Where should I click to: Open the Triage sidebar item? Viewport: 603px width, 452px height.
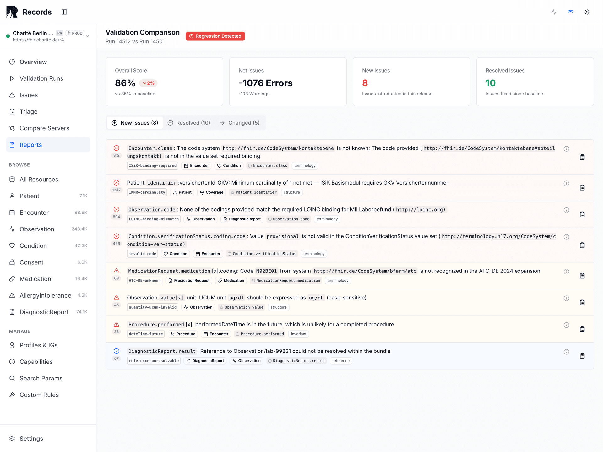(x=28, y=112)
